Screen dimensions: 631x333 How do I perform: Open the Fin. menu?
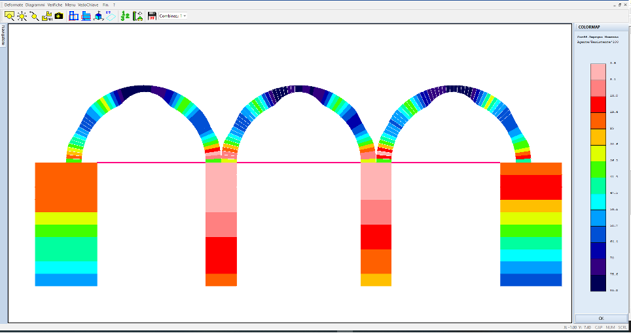tap(105, 5)
